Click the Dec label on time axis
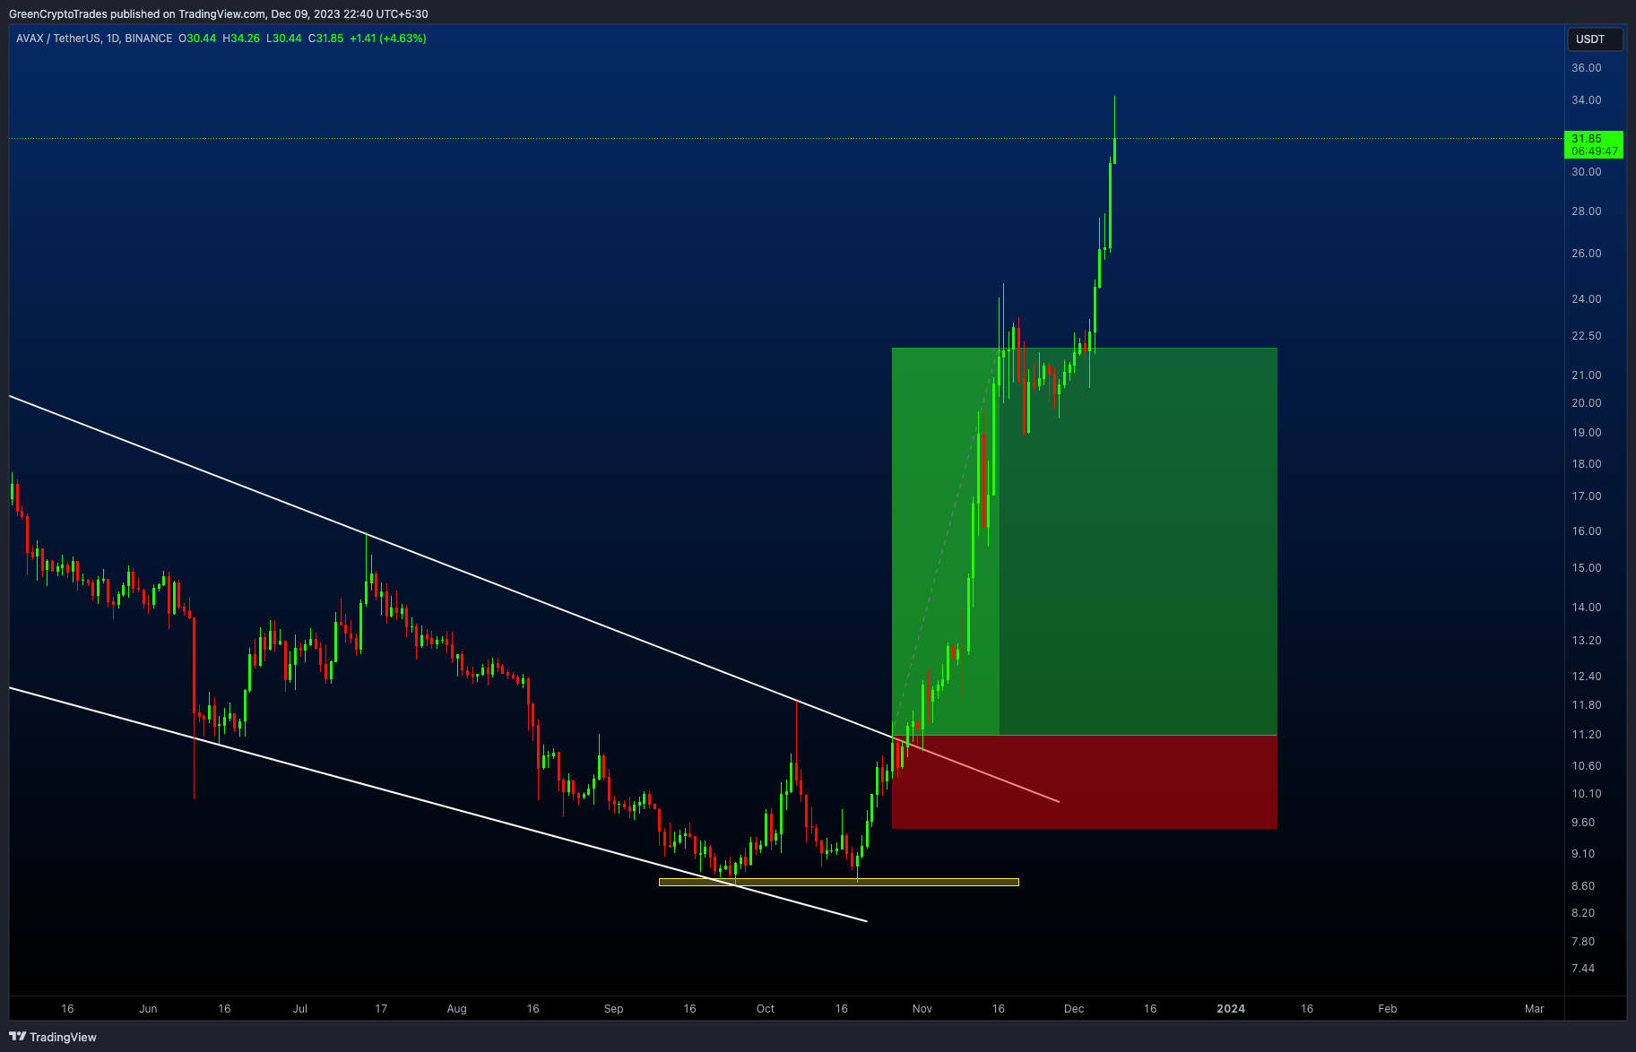The height and width of the screenshot is (1052, 1636). point(1074,1009)
